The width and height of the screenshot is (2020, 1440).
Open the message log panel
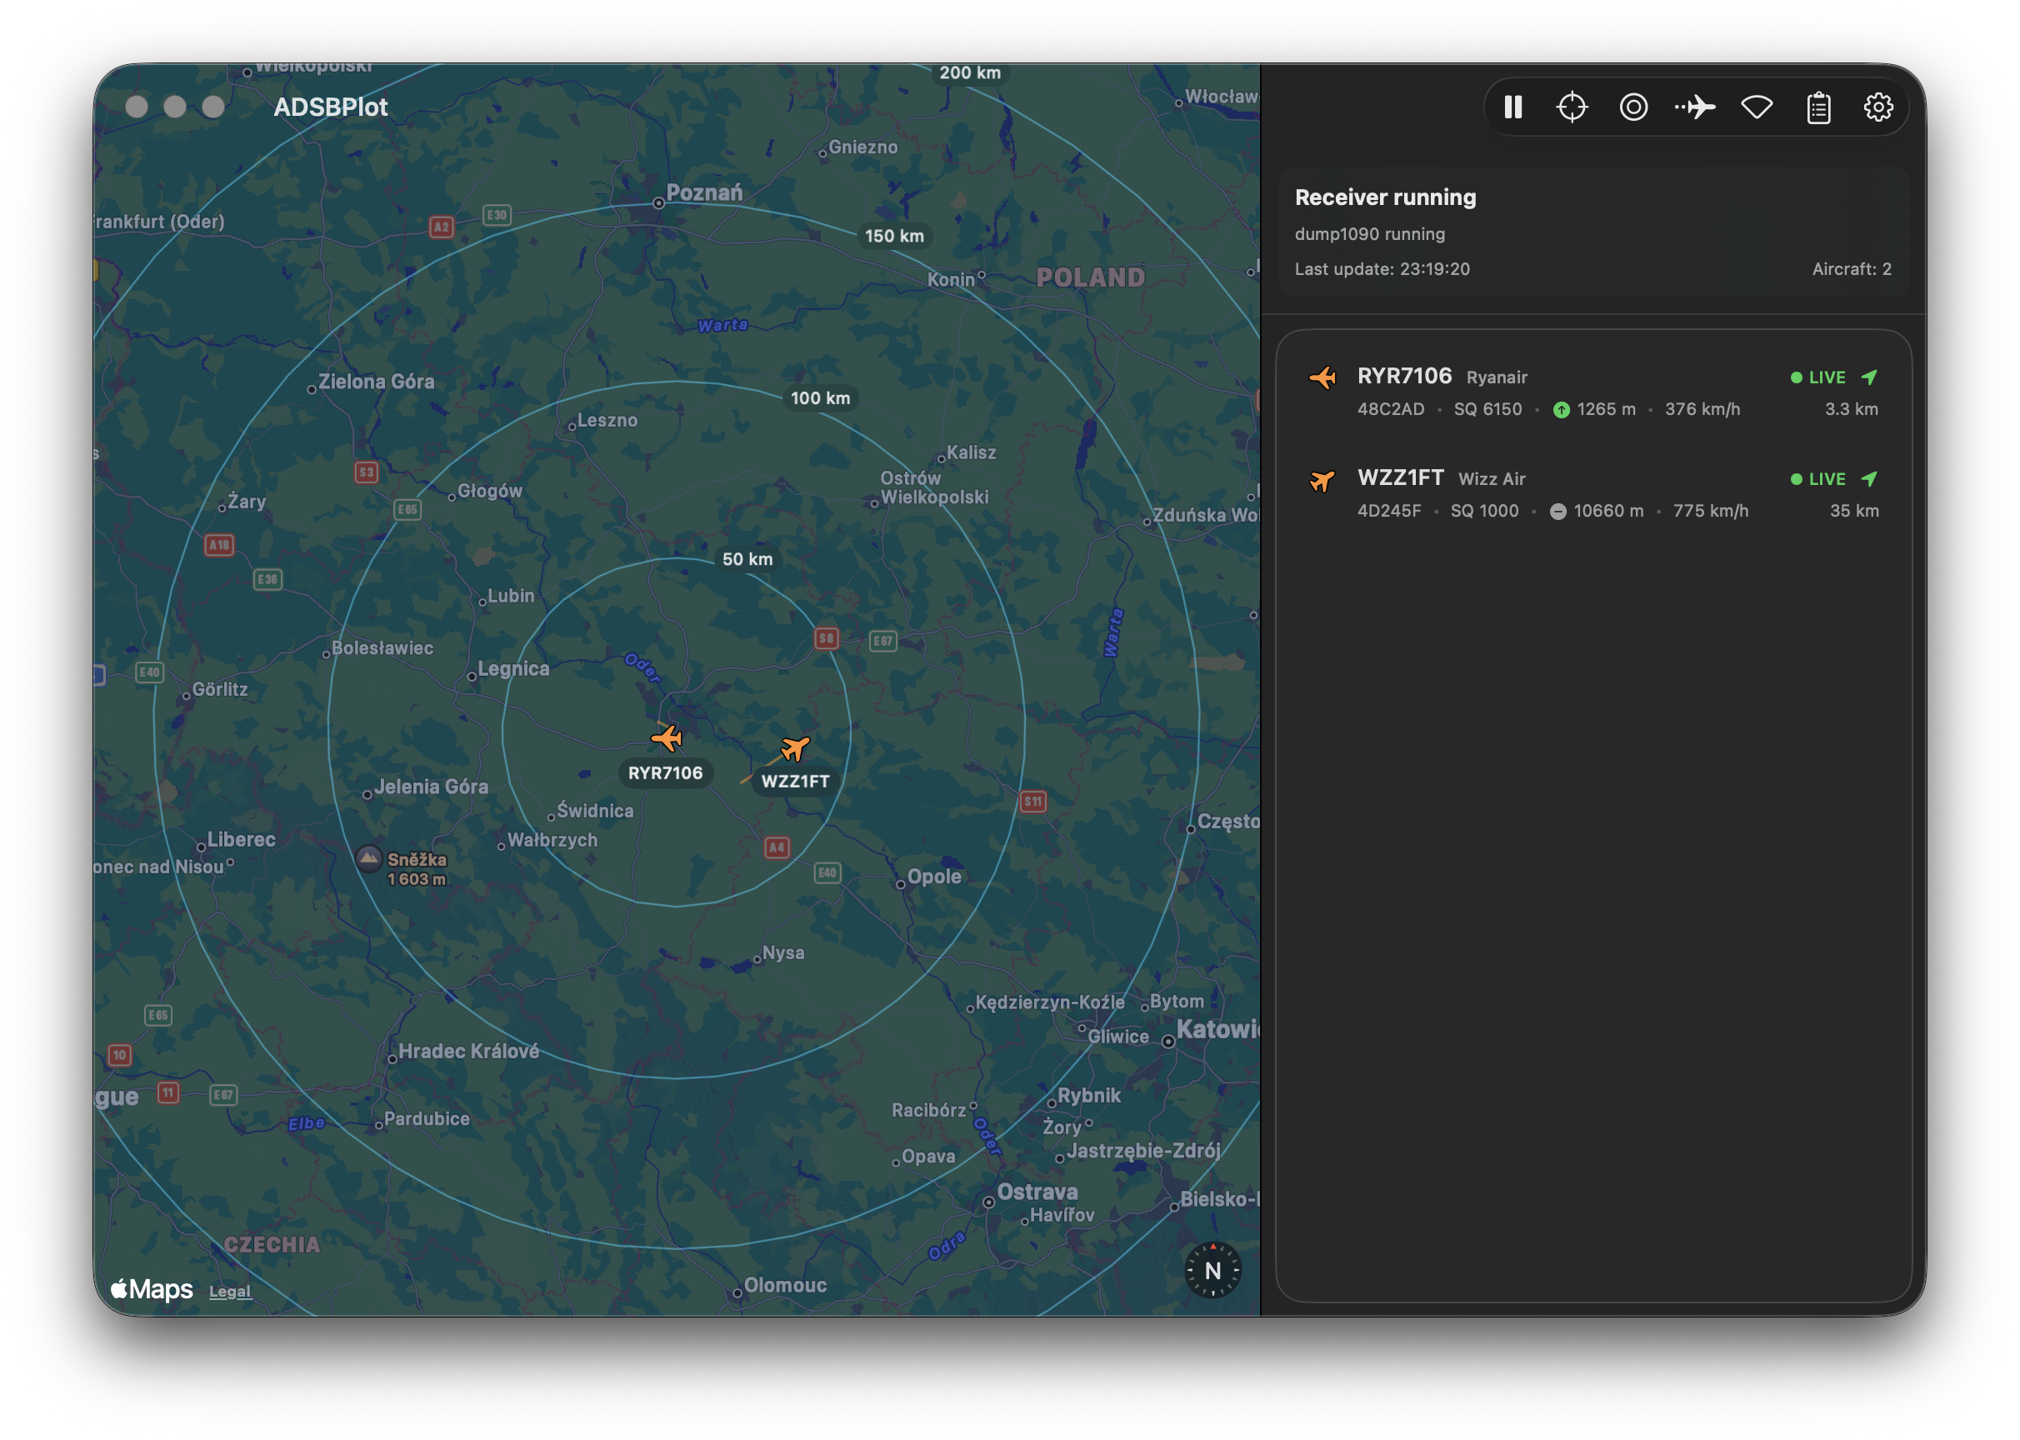click(x=1817, y=107)
